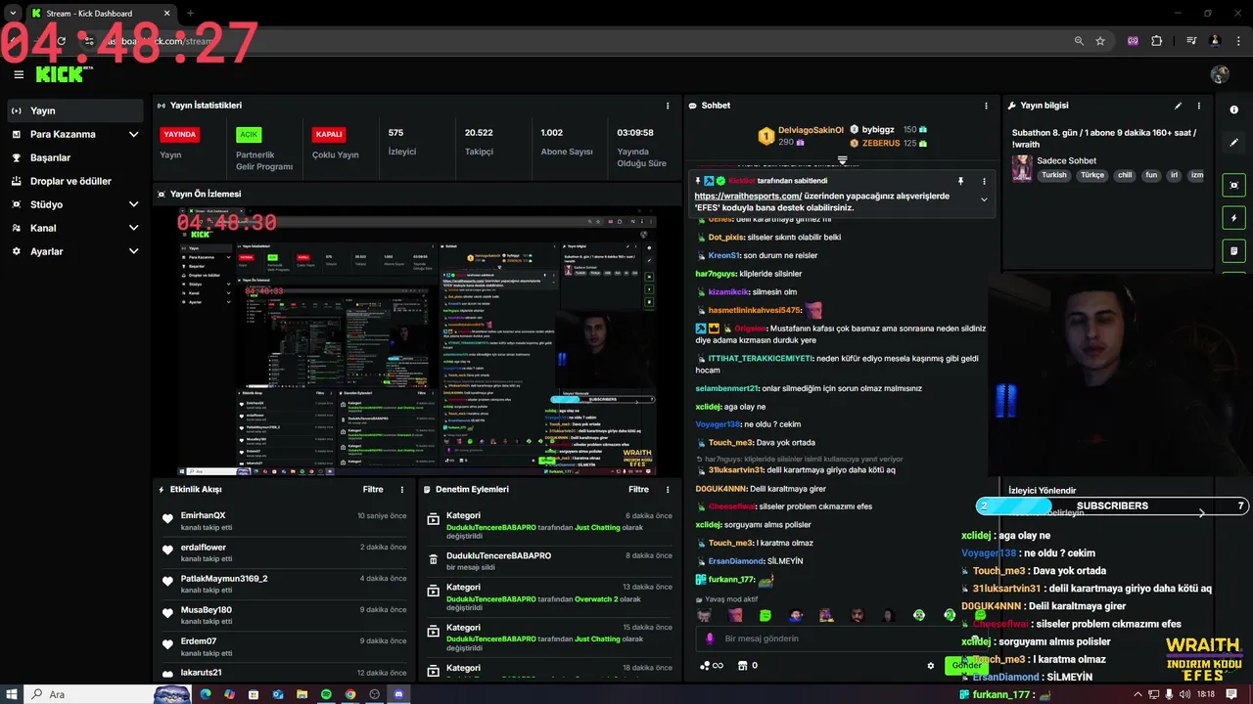Click the Dot_pixis username in chat

click(x=726, y=237)
